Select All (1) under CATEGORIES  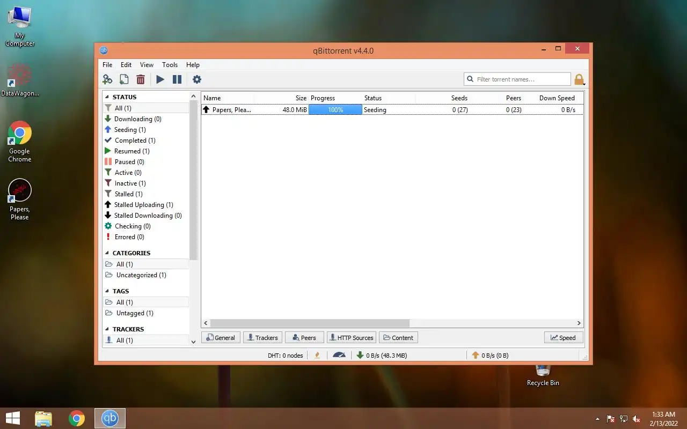[146, 264]
